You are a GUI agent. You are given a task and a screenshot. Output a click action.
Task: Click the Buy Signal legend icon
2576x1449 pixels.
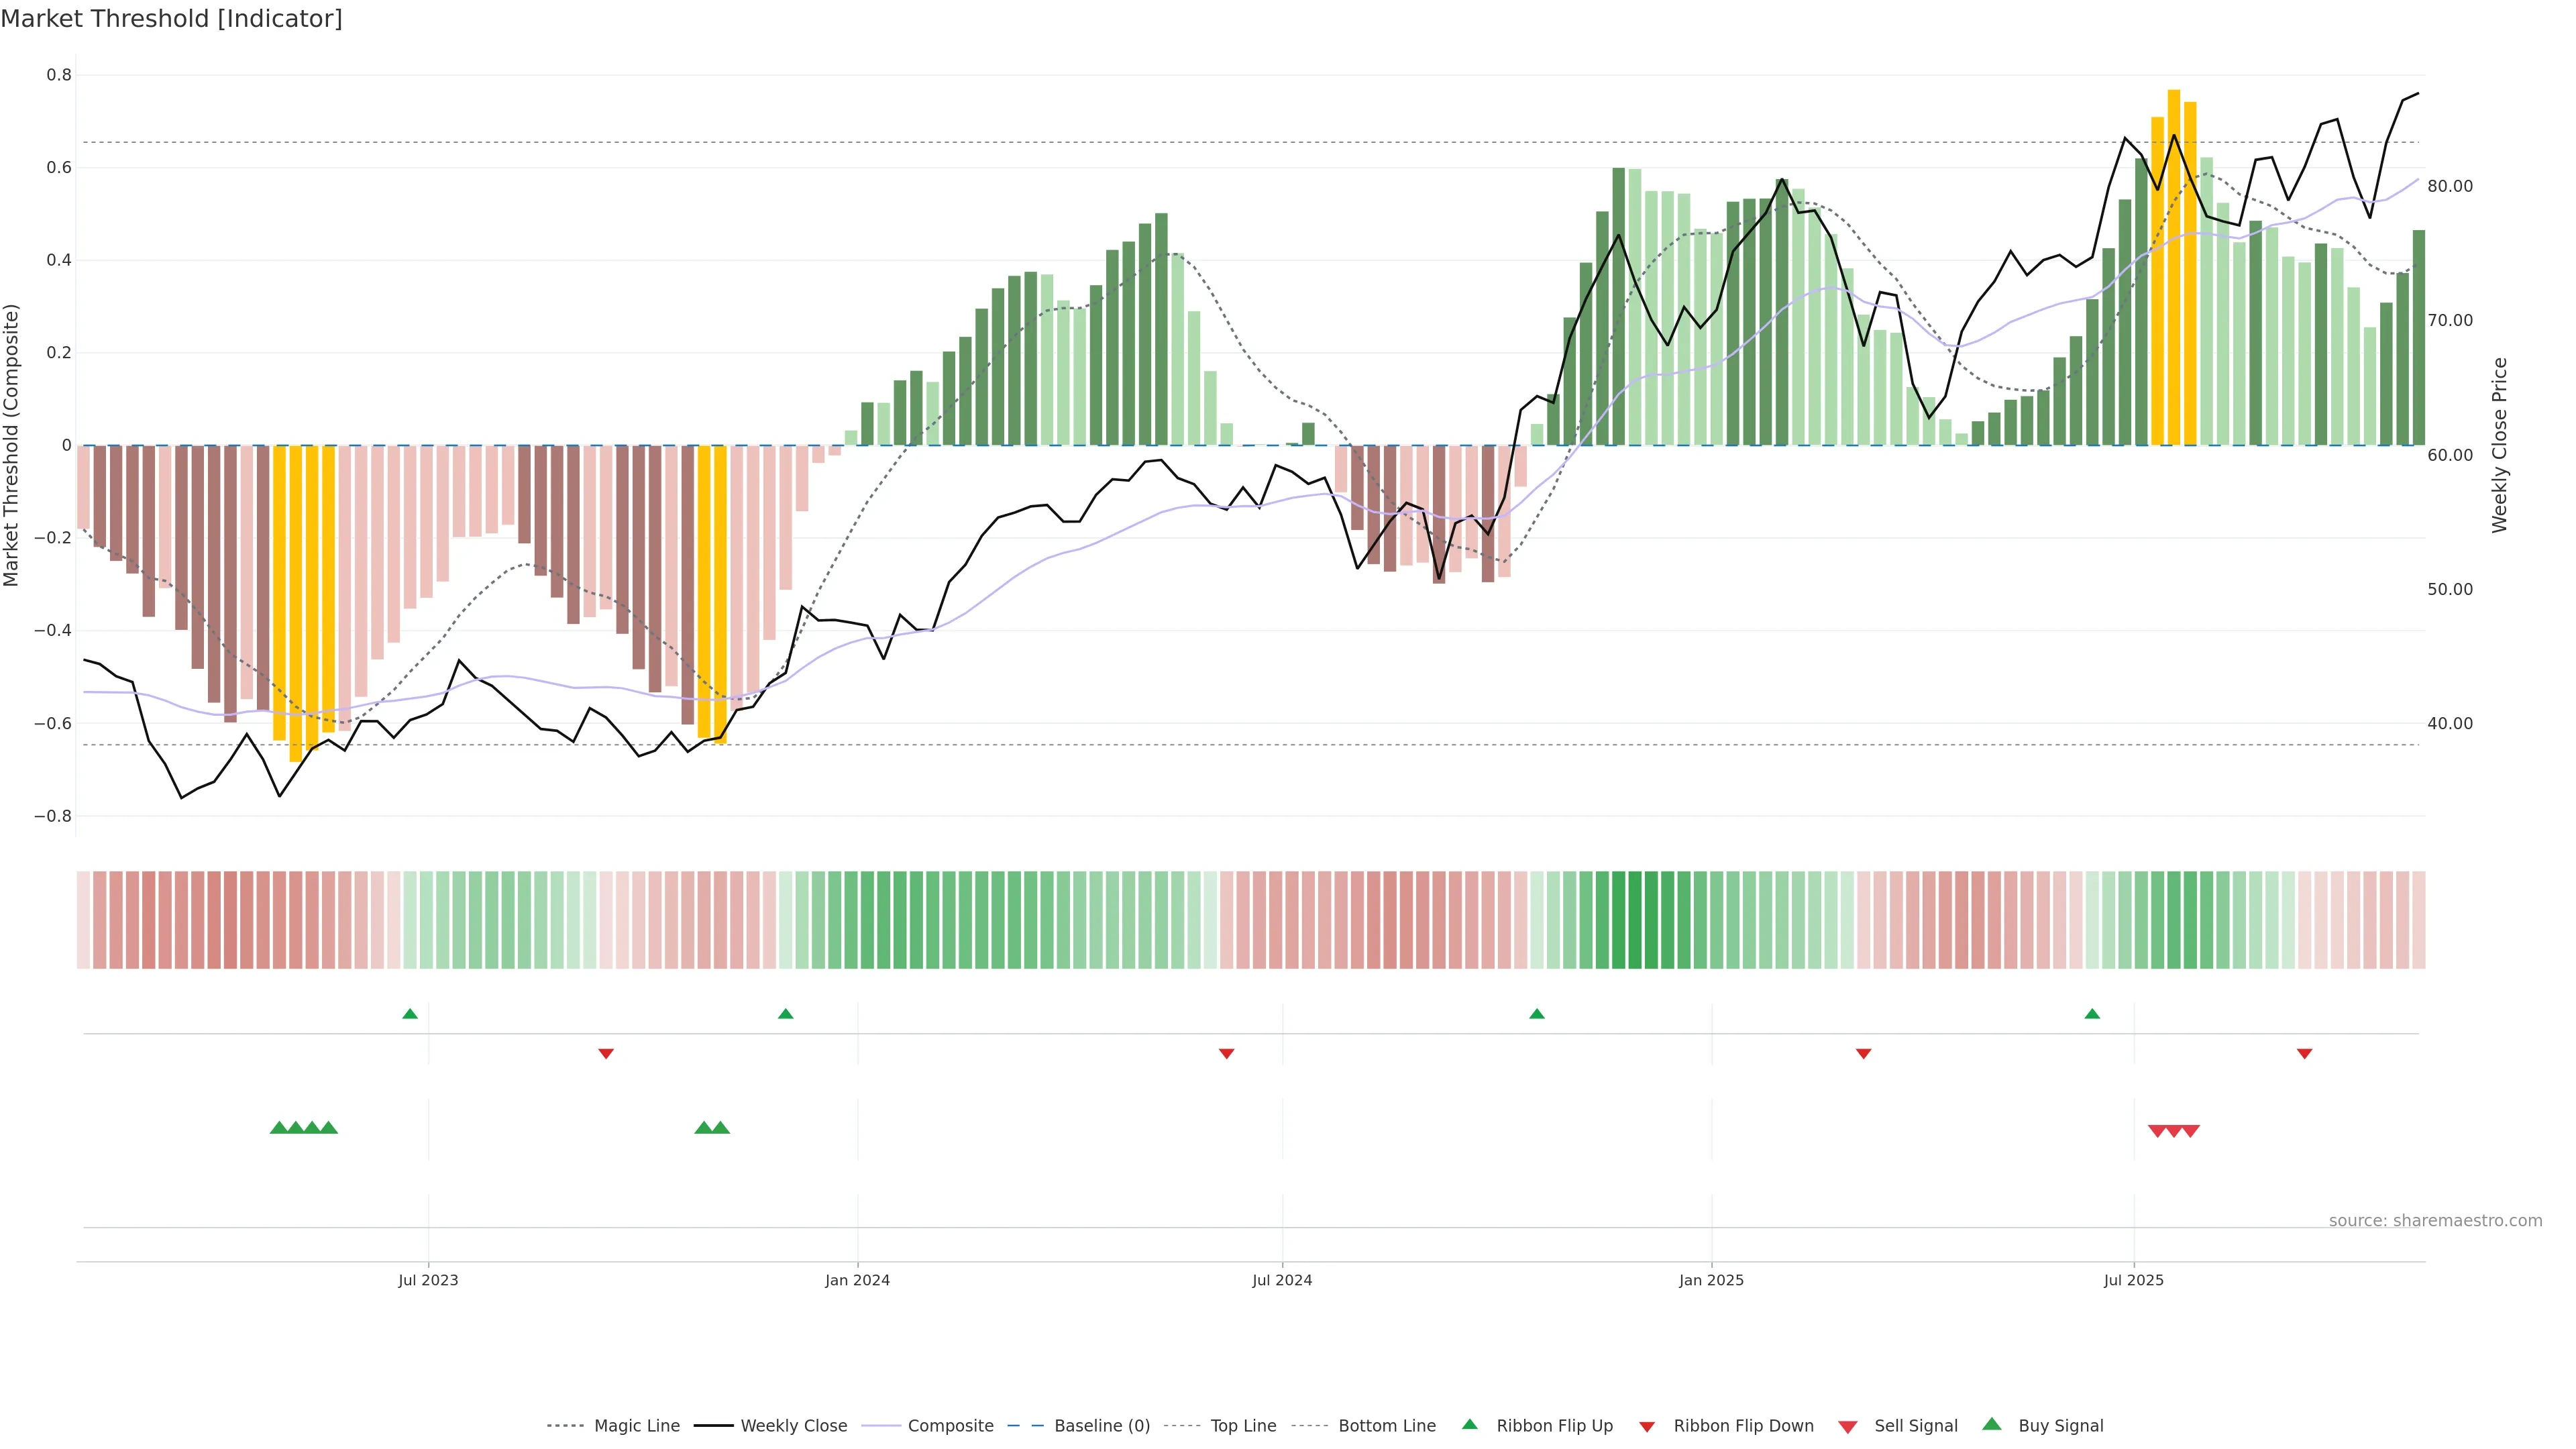(1992, 1424)
